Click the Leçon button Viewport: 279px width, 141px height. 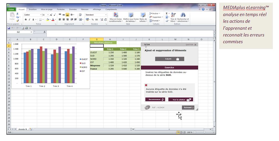(x=170, y=59)
